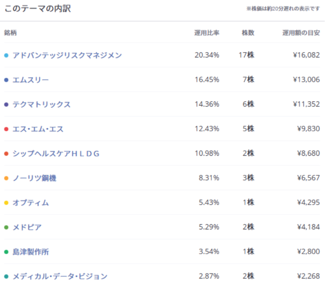The image size is (325, 285).
Task: Click the red dot beside エス・エム・エス
Action: 6,129
